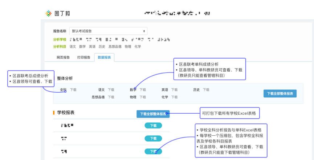Click 思想品德 in the 分析科目 list
Viewport: 314px width, 160px height.
tap(115, 47)
